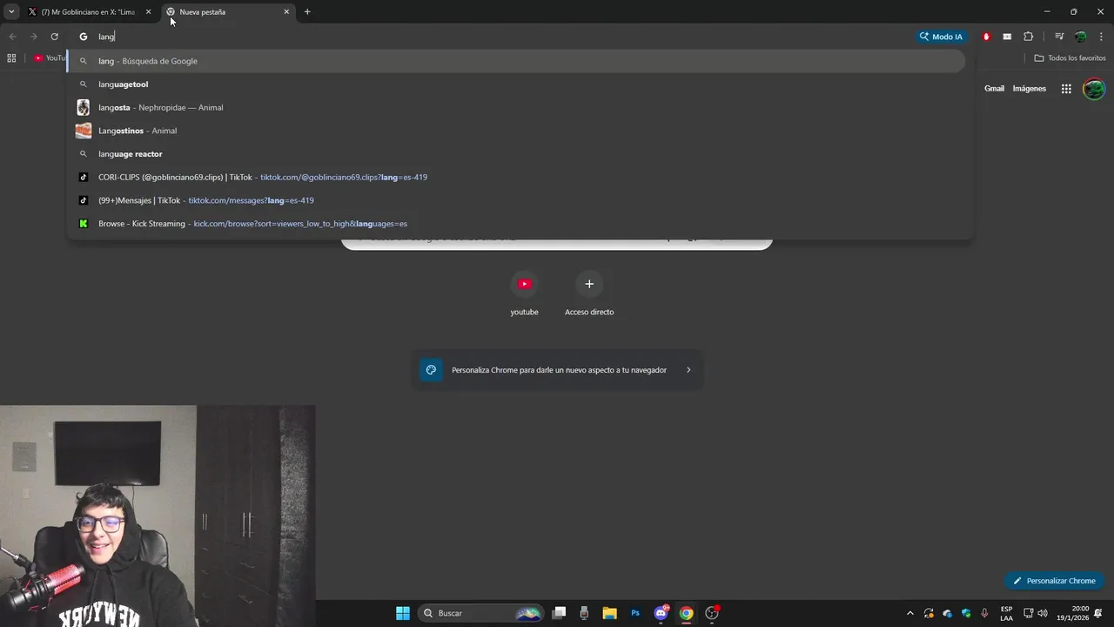
Task: Add a shortcut with Acceso directo
Action: click(589, 293)
